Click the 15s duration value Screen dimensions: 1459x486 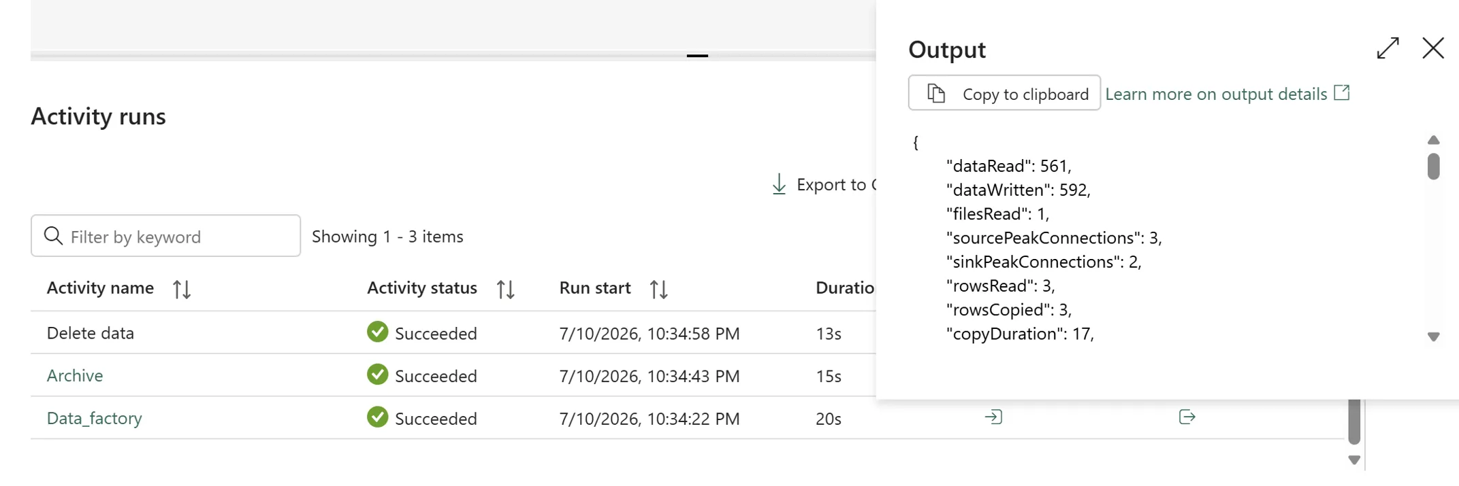[x=829, y=376]
